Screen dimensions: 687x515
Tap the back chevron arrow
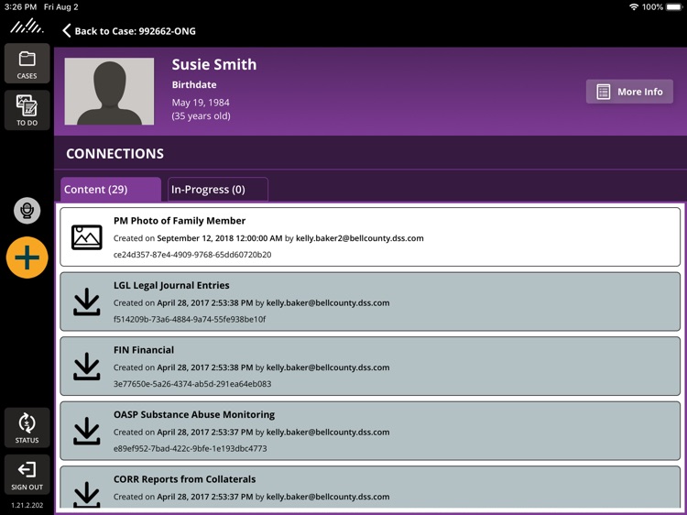[67, 30]
